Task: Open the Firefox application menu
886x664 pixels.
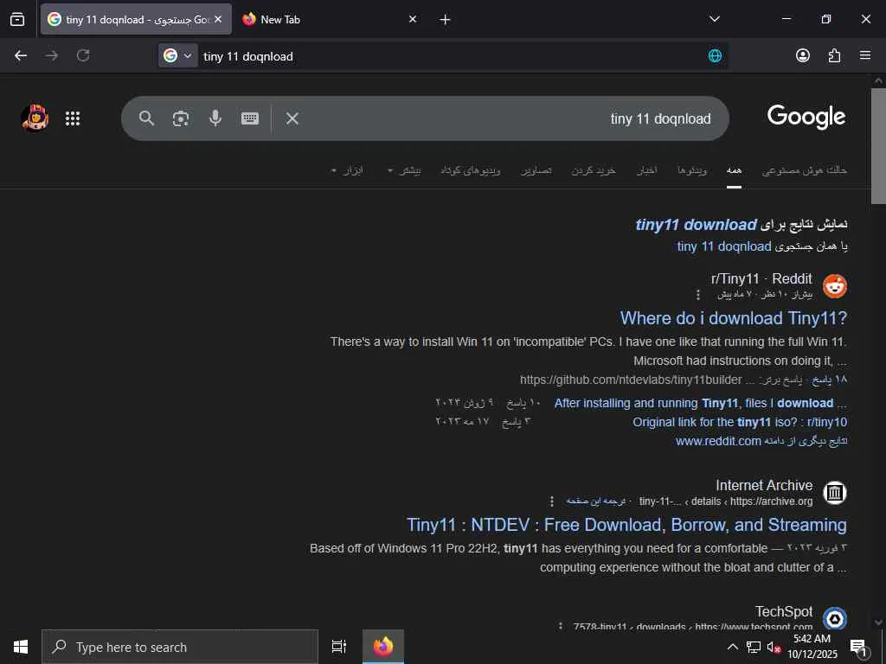Action: point(865,55)
